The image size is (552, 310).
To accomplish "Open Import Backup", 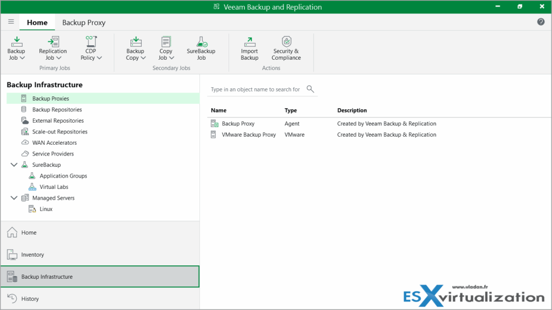I will tap(249, 46).
